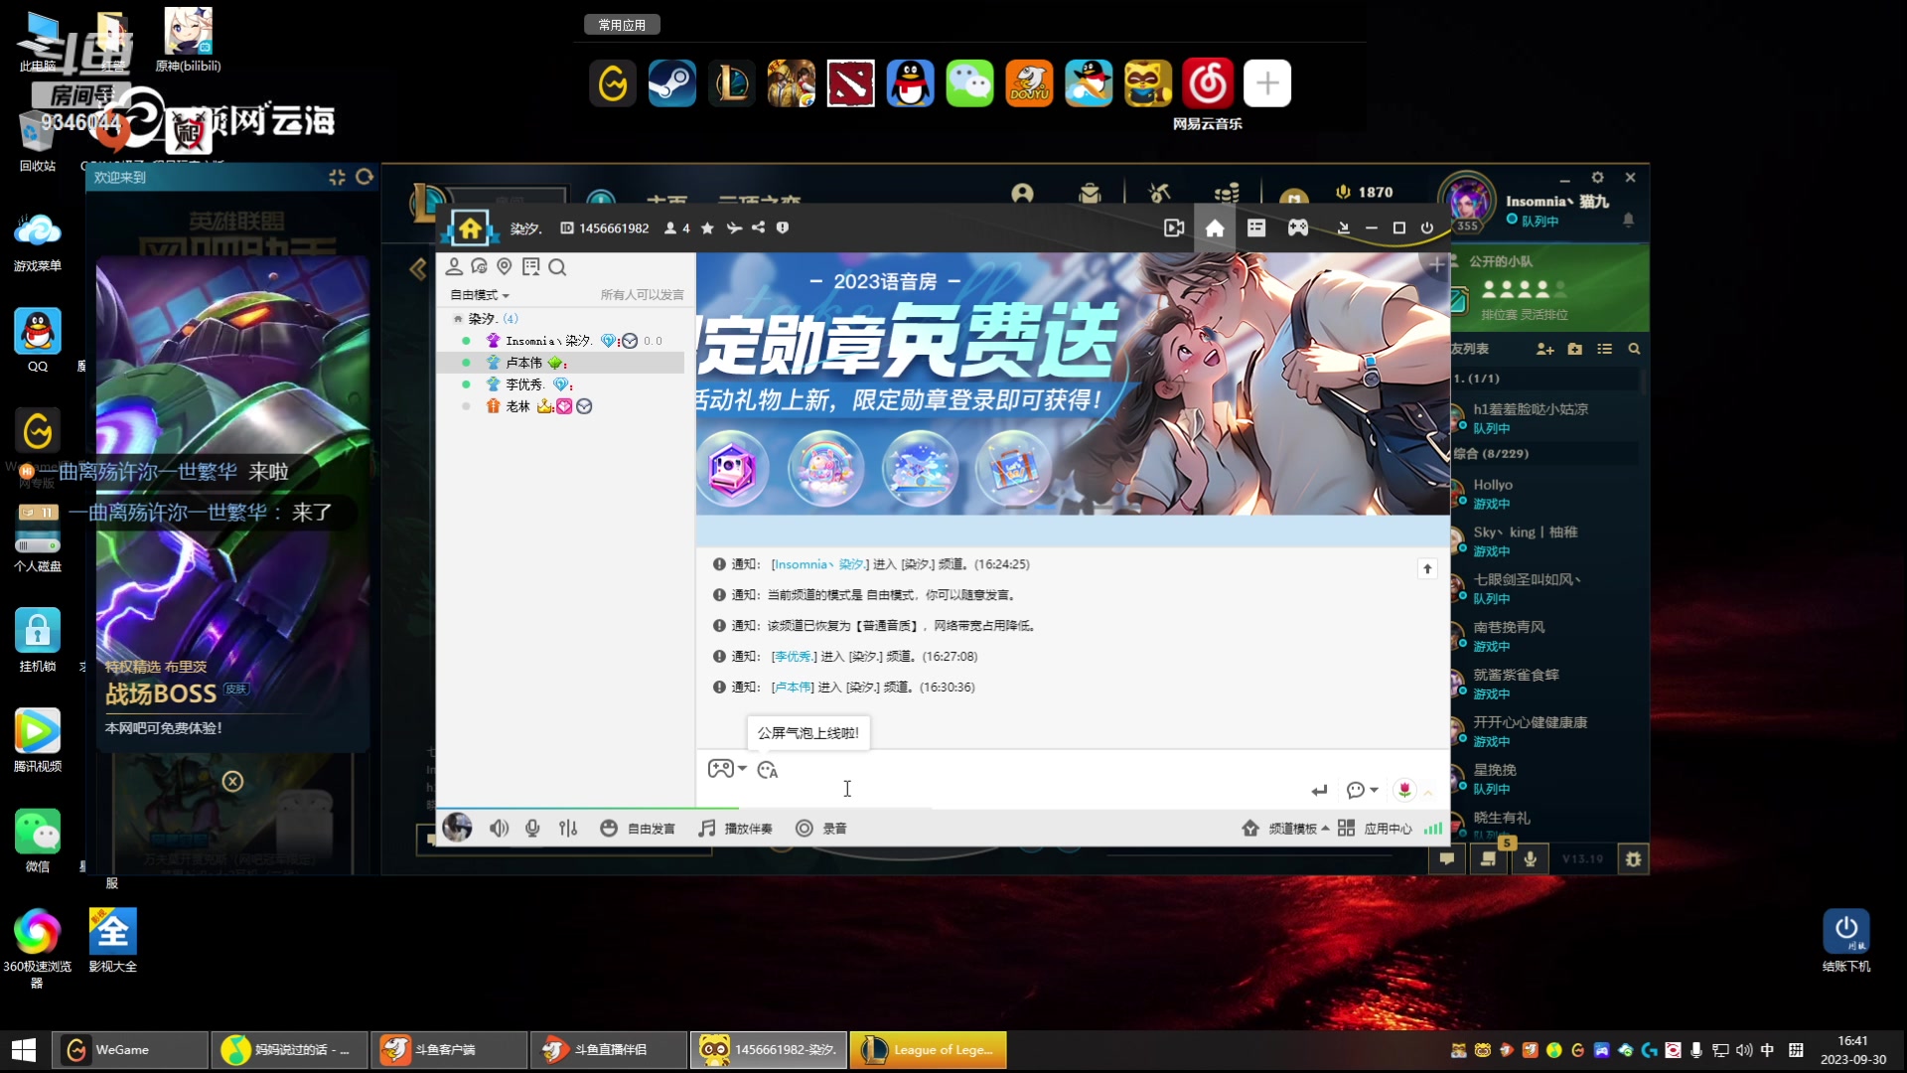
Task: Open the member list person icon
Action: (454, 266)
